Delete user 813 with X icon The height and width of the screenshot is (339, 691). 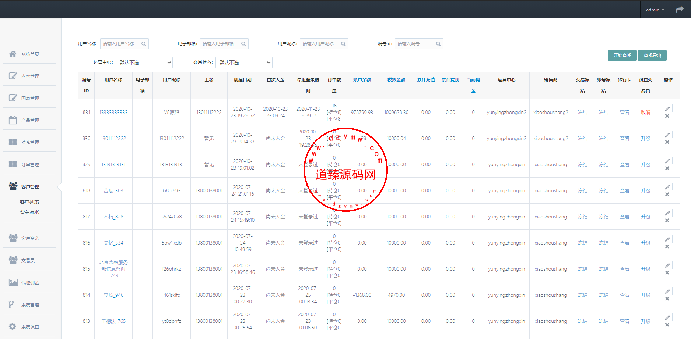click(667, 325)
